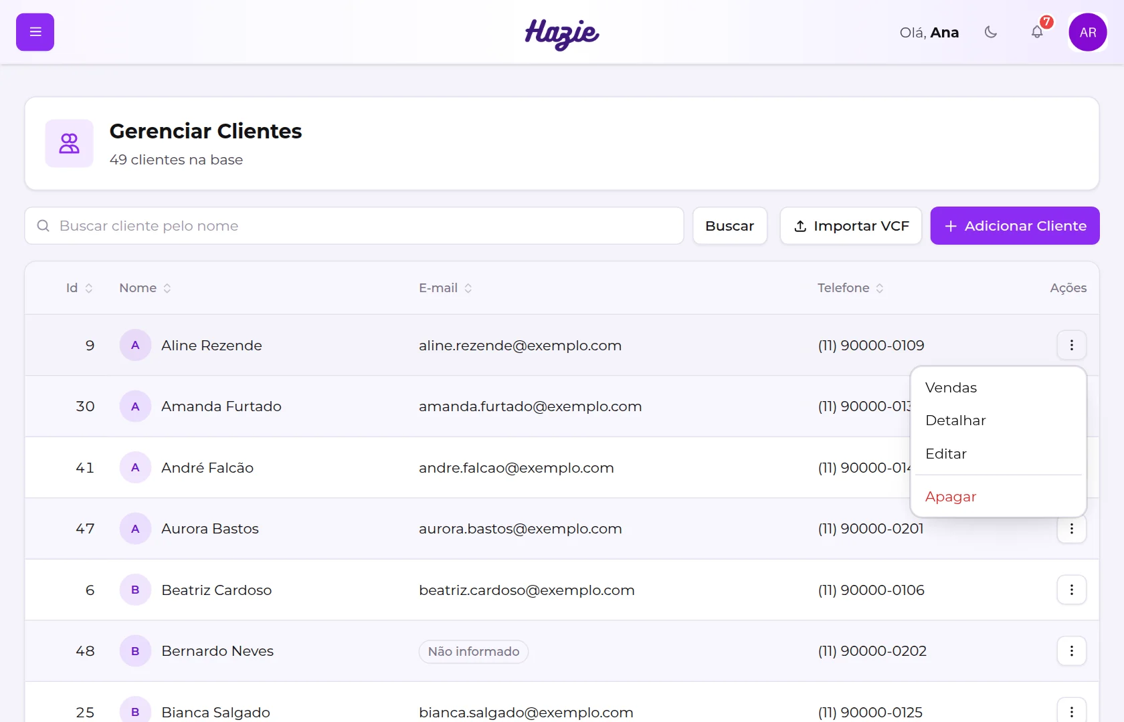Select Vendas in the context menu

(998, 388)
